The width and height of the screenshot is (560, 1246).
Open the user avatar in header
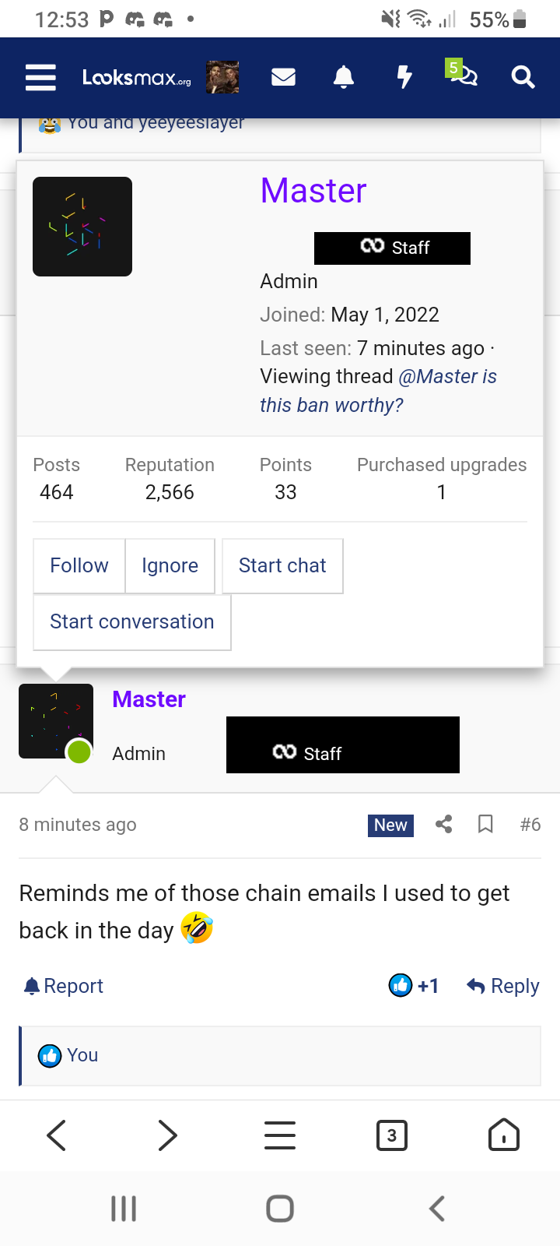[x=222, y=77]
